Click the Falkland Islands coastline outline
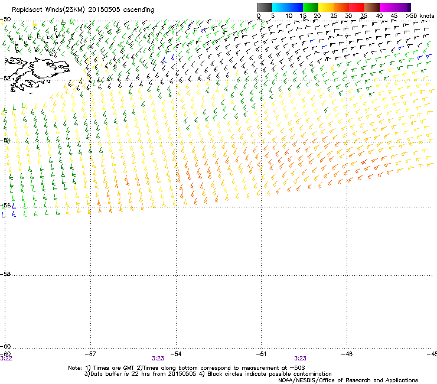Viewport: 437px width, 384px height. 37,75
